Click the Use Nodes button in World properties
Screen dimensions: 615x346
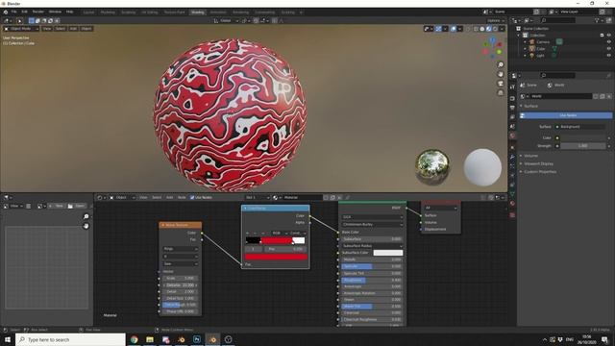566,115
